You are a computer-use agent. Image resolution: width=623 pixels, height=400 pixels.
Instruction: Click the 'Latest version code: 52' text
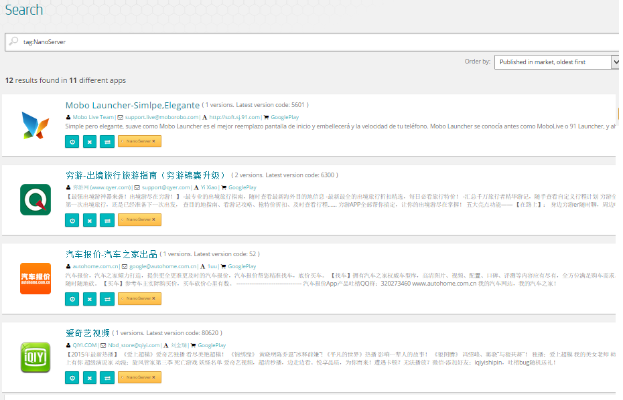(224, 254)
